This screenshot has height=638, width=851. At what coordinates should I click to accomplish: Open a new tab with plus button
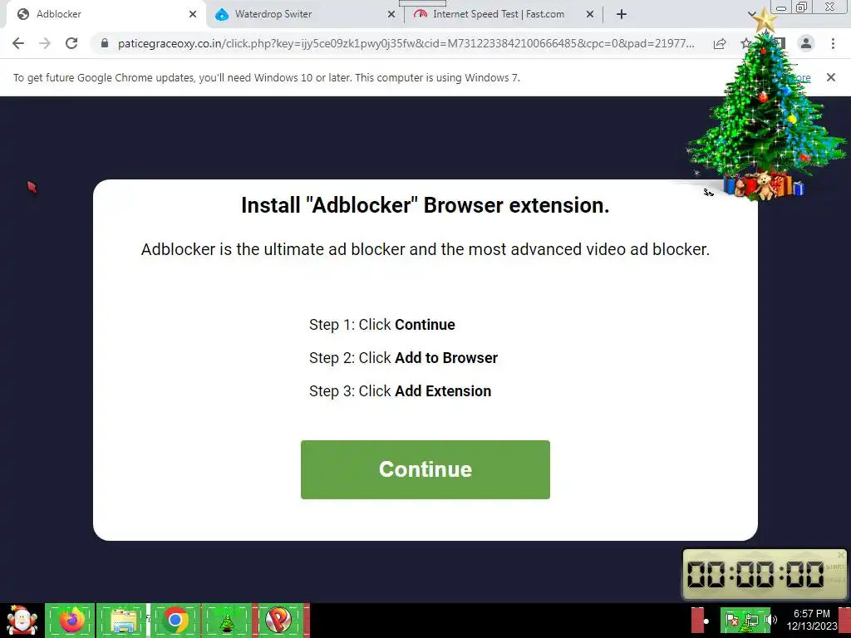(622, 14)
